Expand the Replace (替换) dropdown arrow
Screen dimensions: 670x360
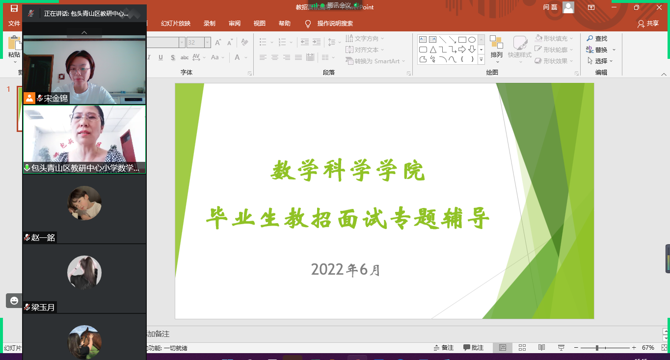coord(614,50)
